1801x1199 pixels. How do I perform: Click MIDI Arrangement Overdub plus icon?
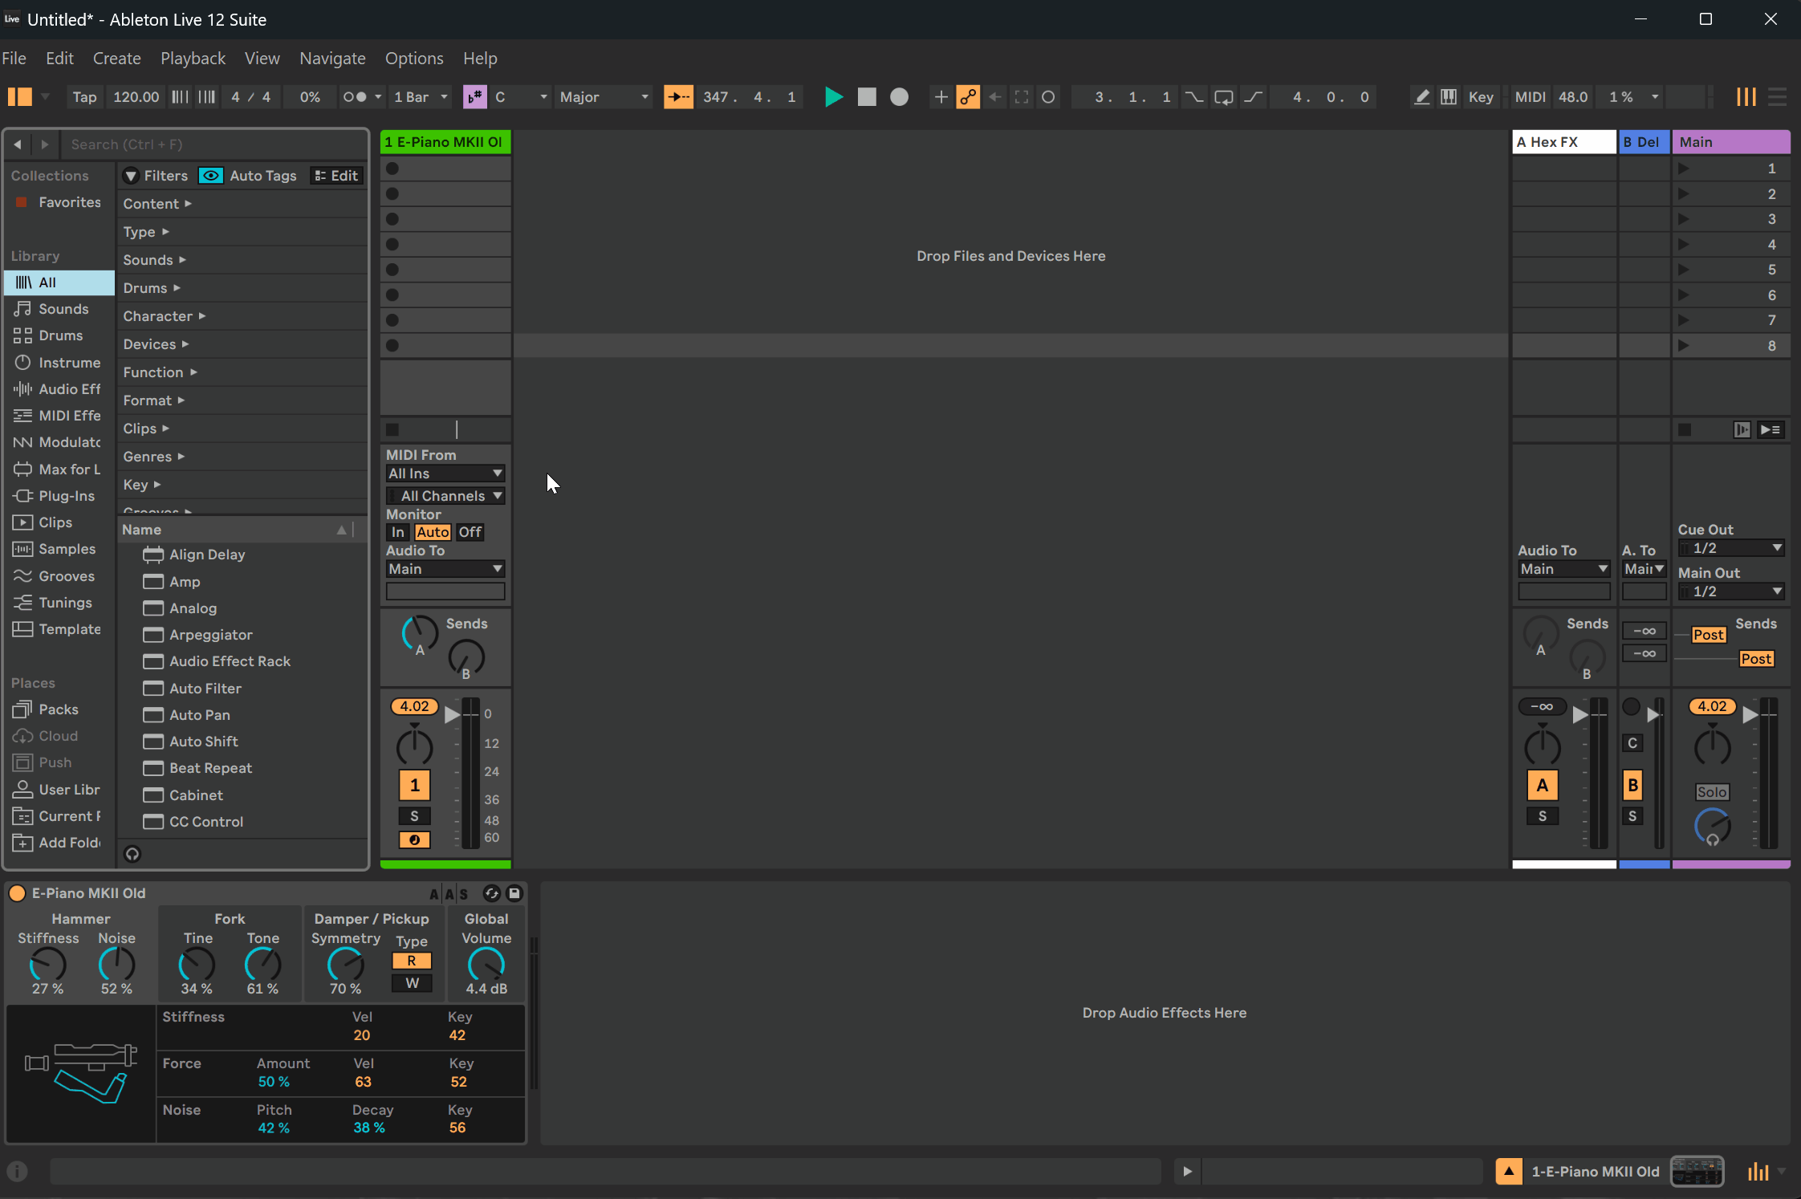(941, 97)
